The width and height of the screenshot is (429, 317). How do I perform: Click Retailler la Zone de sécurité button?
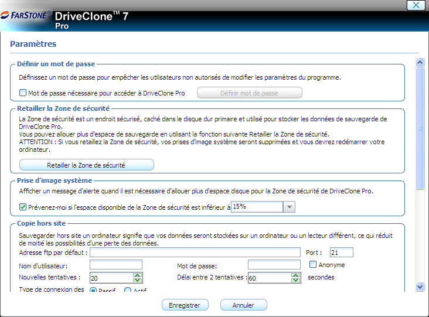click(x=87, y=165)
